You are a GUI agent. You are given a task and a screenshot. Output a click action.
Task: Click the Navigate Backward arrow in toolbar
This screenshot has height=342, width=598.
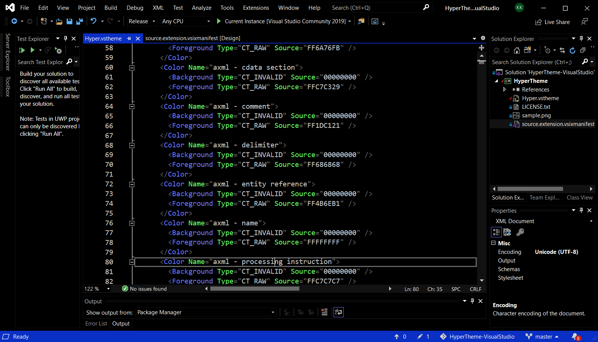[x=14, y=21]
